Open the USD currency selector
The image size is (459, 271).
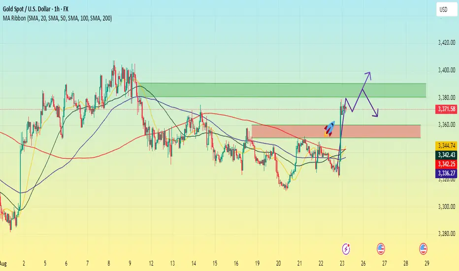point(446,9)
